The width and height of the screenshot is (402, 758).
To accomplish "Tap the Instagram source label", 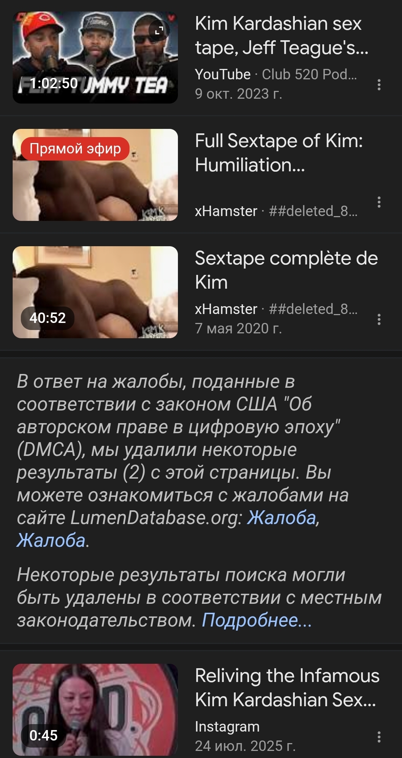I will [227, 727].
